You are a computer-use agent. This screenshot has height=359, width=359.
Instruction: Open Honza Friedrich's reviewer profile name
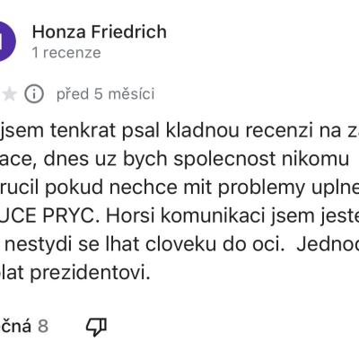coord(100,31)
